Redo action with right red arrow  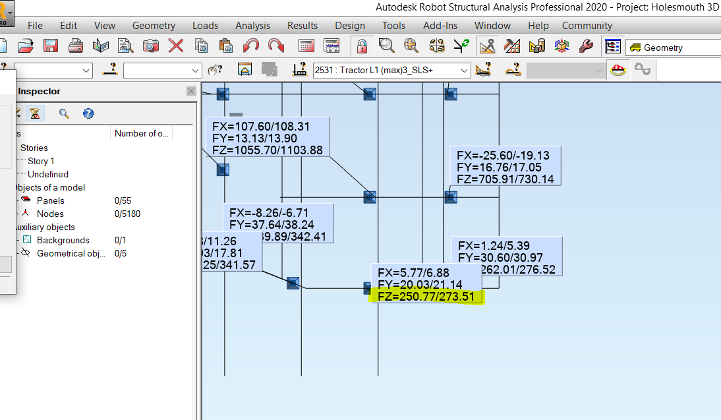point(276,46)
